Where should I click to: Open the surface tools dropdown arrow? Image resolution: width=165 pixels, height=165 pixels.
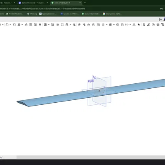click(x=106, y=25)
